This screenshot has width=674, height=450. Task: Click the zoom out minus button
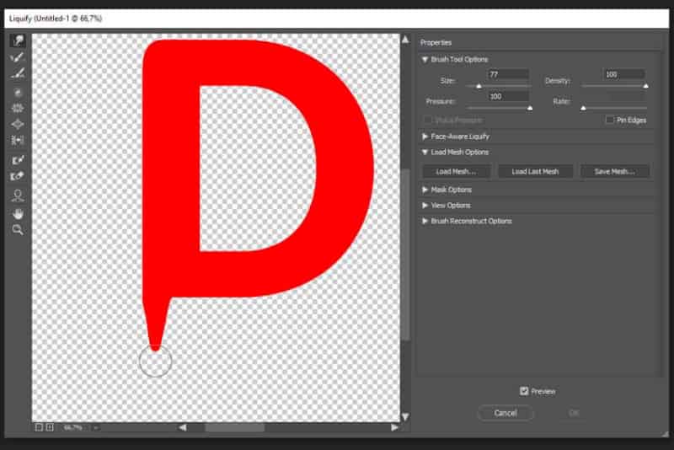click(x=39, y=427)
